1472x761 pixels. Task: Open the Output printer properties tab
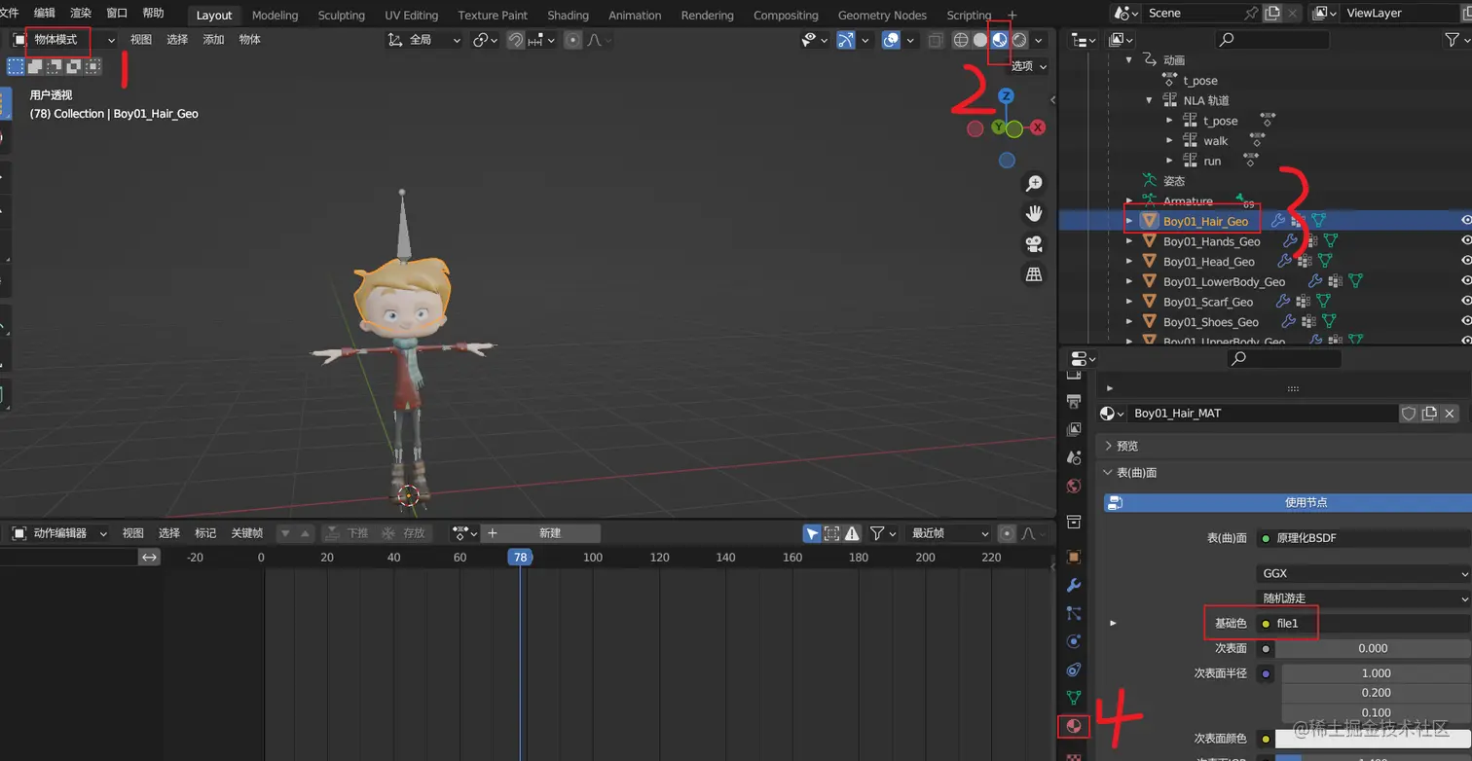tap(1073, 401)
